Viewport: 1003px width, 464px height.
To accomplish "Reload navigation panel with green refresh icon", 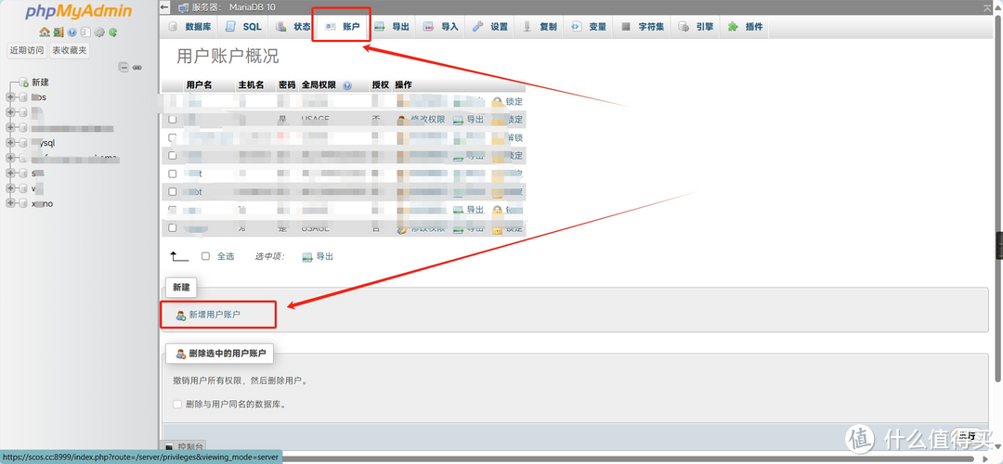I will pos(113,32).
